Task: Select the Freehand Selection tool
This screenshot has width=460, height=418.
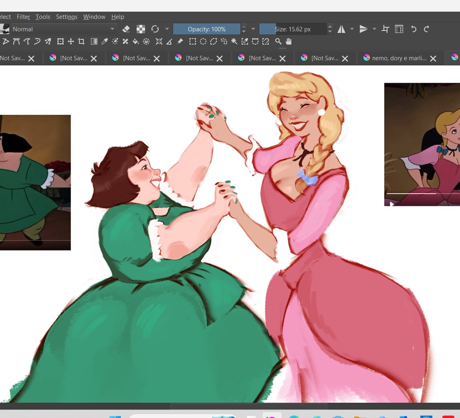Action: [224, 41]
